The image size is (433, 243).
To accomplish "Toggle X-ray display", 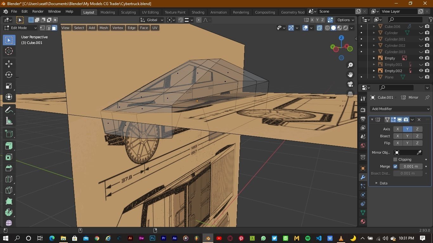I will click(319, 28).
